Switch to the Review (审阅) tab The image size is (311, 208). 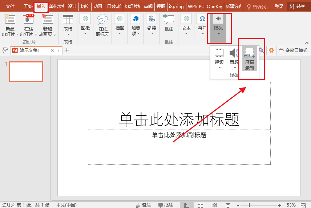point(148,7)
